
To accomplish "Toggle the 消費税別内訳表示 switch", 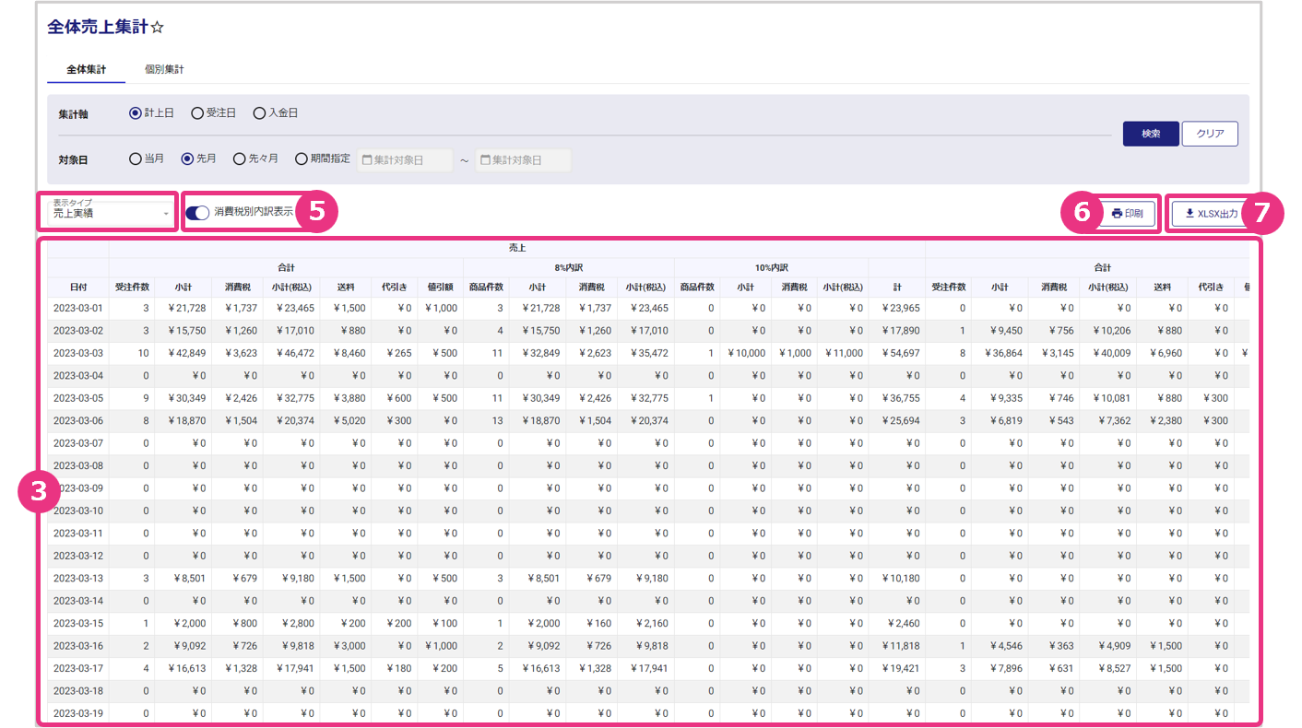I will 197,213.
